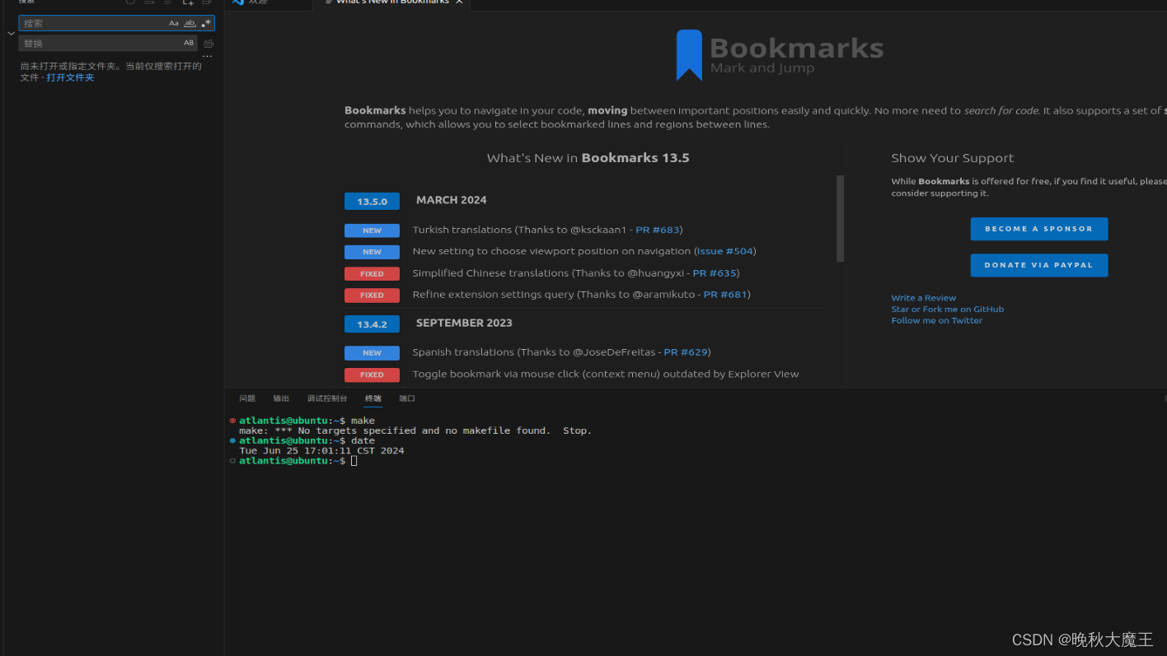Enable match case in the search field
Screen dimensions: 1167x656
click(x=174, y=23)
